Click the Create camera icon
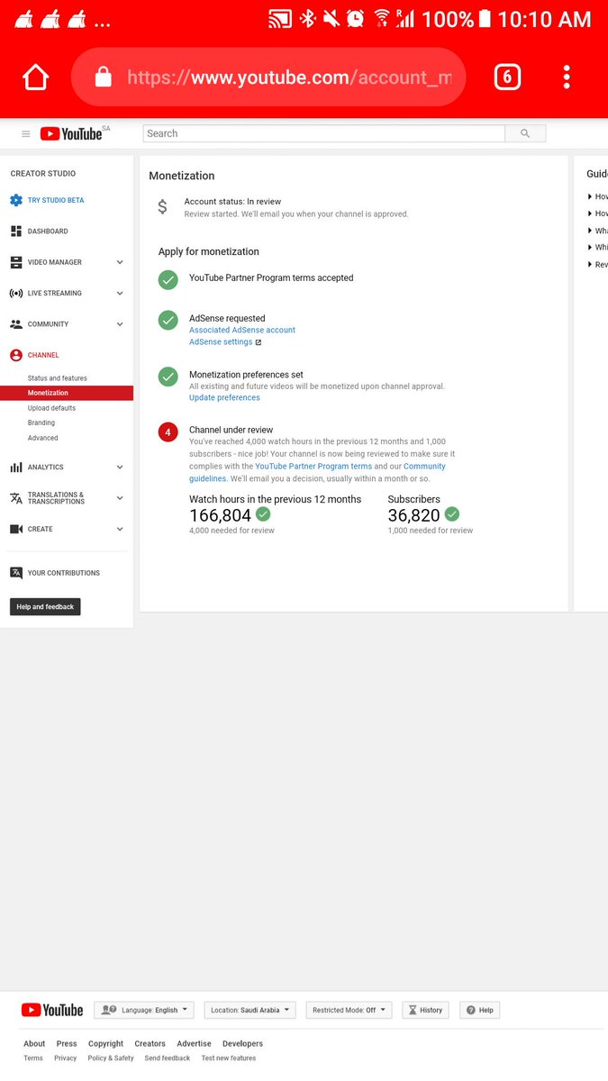The width and height of the screenshot is (608, 1081). tap(16, 529)
